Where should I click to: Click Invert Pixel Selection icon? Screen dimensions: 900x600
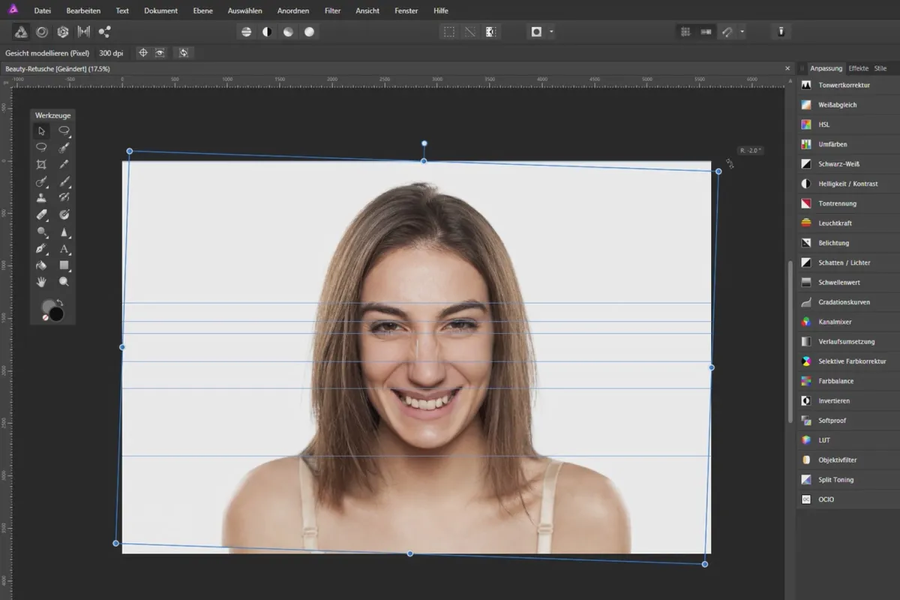tap(490, 32)
